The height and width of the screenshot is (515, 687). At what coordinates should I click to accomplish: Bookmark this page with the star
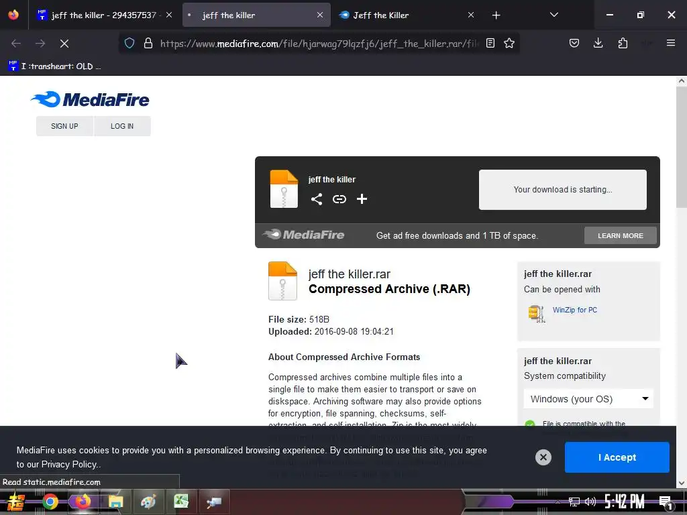pos(509,44)
